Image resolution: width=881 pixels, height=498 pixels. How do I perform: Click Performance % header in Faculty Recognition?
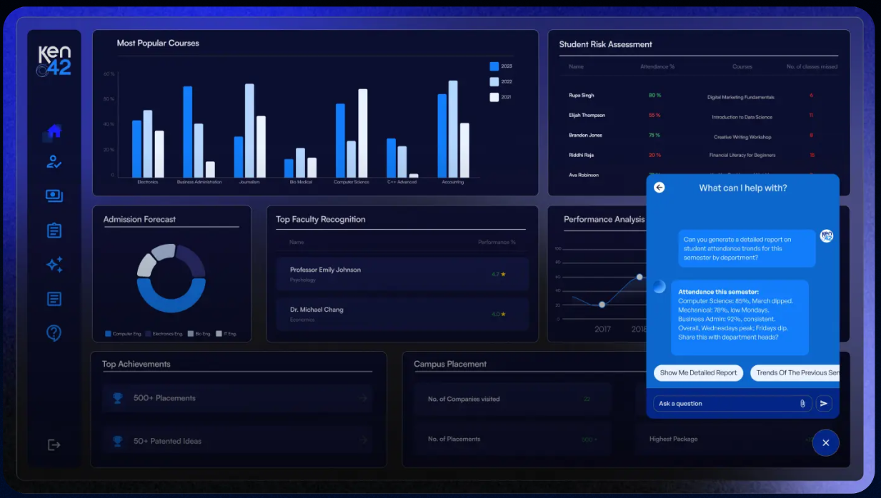pyautogui.click(x=497, y=243)
